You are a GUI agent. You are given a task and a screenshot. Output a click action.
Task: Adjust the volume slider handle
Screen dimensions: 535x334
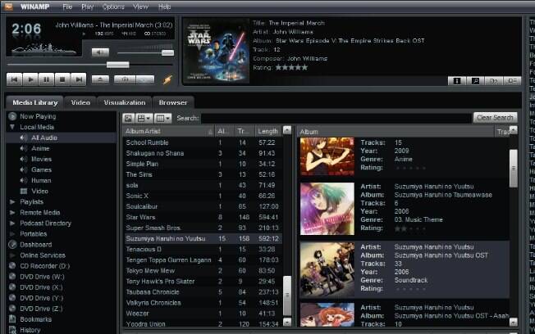(x=167, y=52)
